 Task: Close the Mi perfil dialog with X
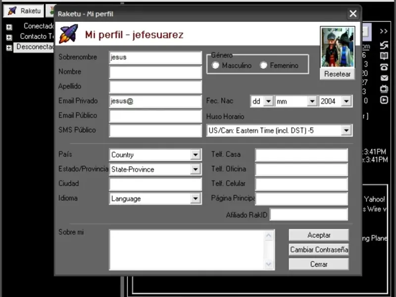coord(353,14)
